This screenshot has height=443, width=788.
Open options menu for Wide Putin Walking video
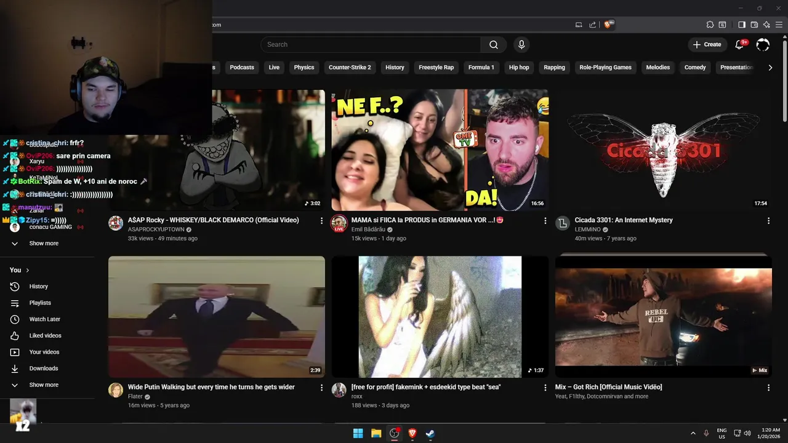pos(321,388)
